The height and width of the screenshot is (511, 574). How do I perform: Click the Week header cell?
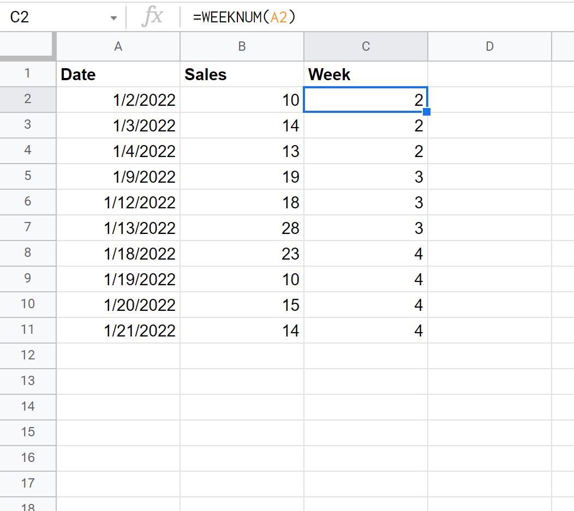click(366, 74)
